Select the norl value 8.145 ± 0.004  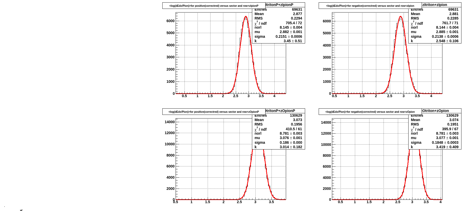click(x=291, y=27)
